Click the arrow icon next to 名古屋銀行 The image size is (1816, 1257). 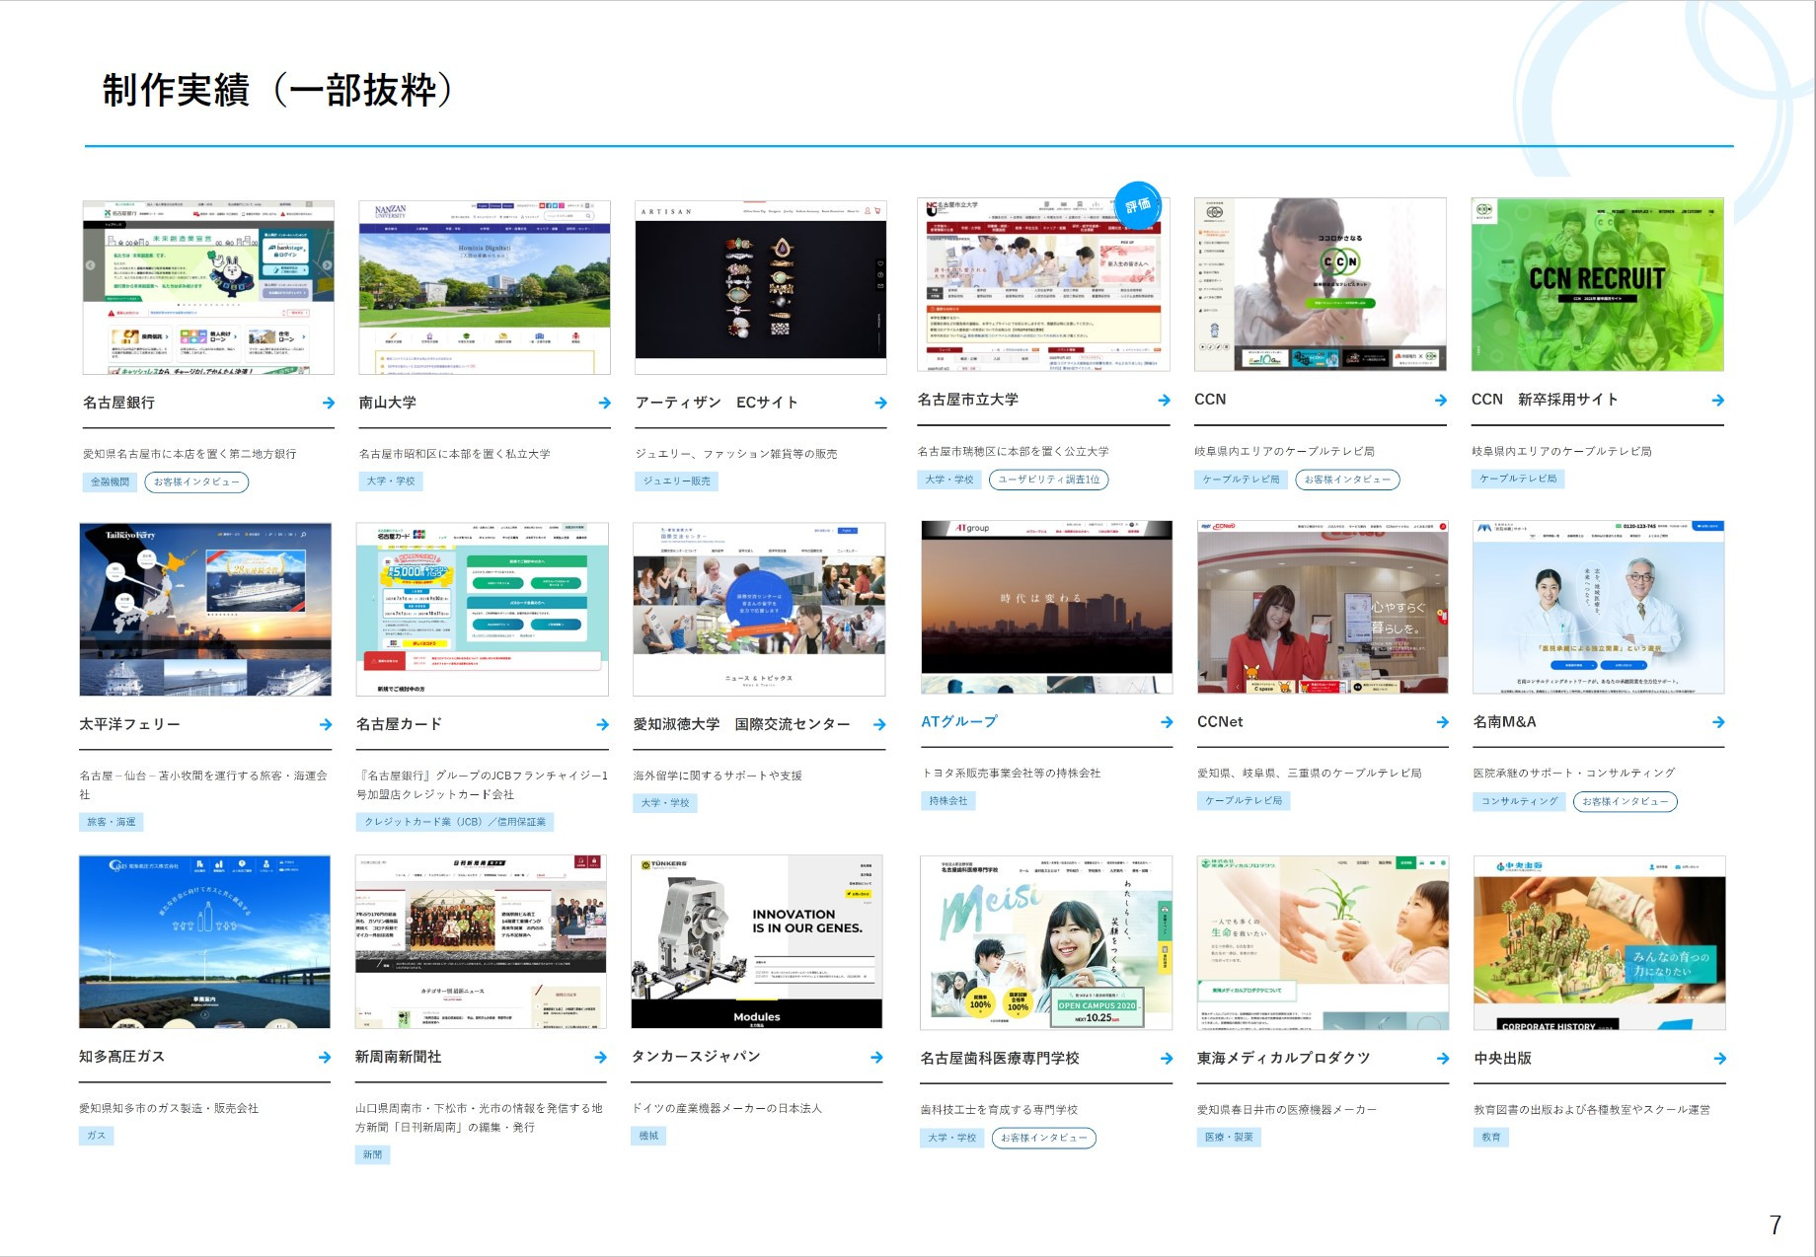click(328, 403)
